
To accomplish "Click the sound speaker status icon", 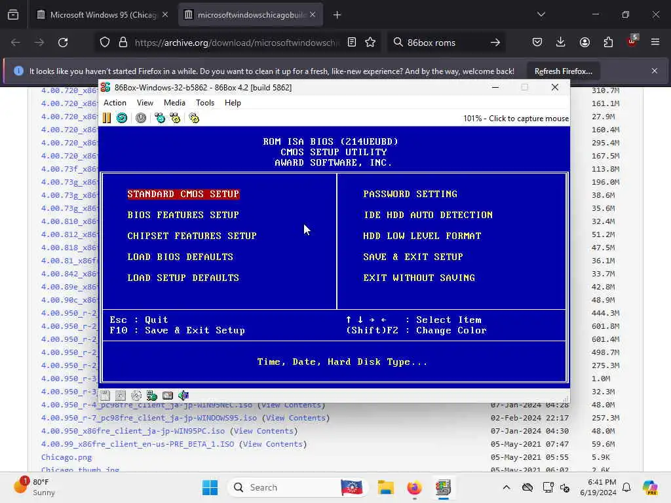I will [x=183, y=396].
